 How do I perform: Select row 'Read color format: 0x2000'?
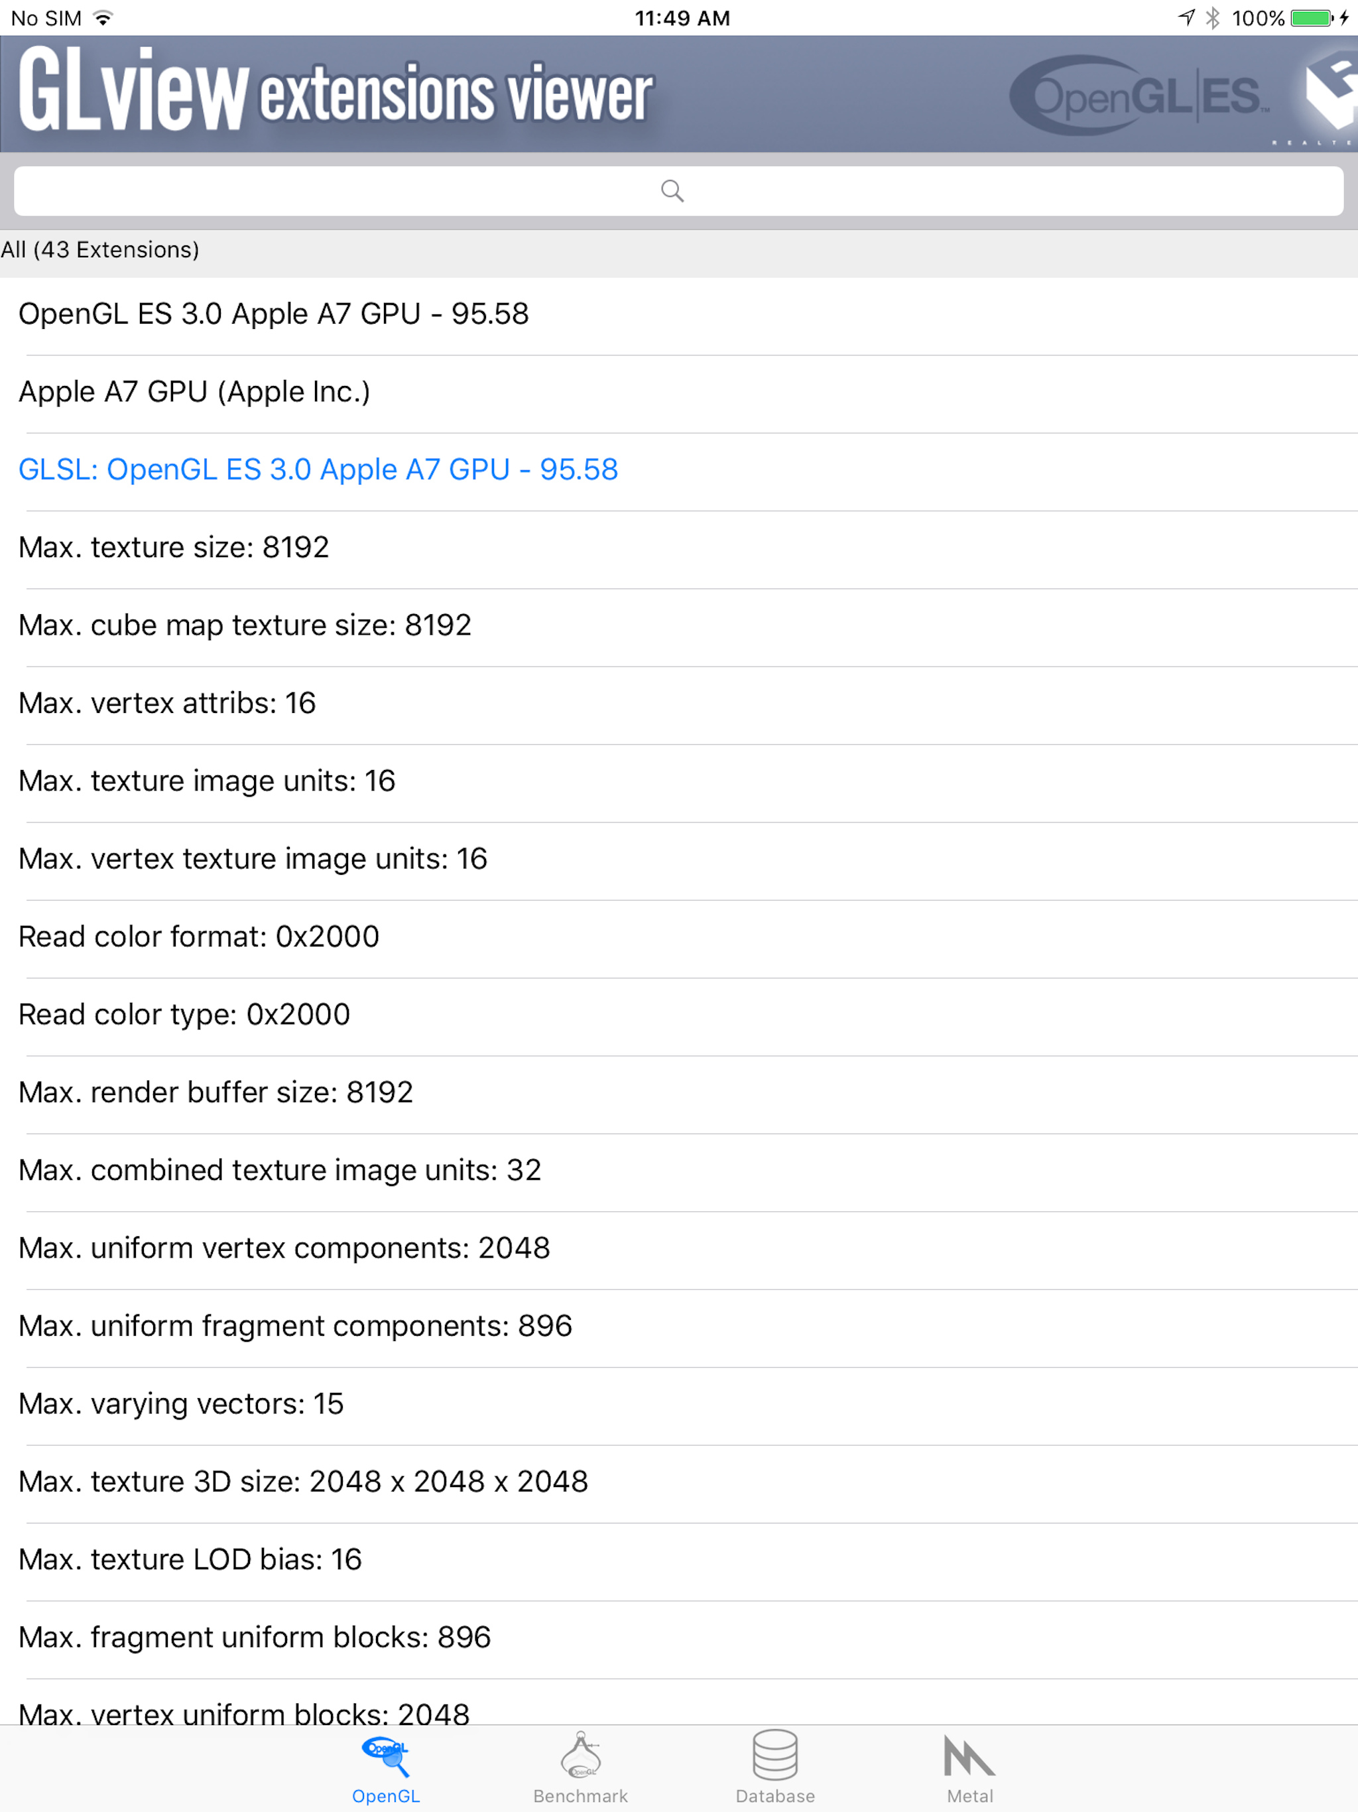tap(679, 938)
